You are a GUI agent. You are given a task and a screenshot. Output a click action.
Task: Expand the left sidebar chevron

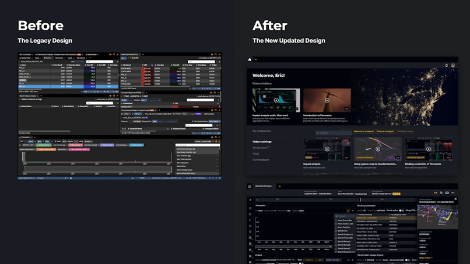(250, 200)
